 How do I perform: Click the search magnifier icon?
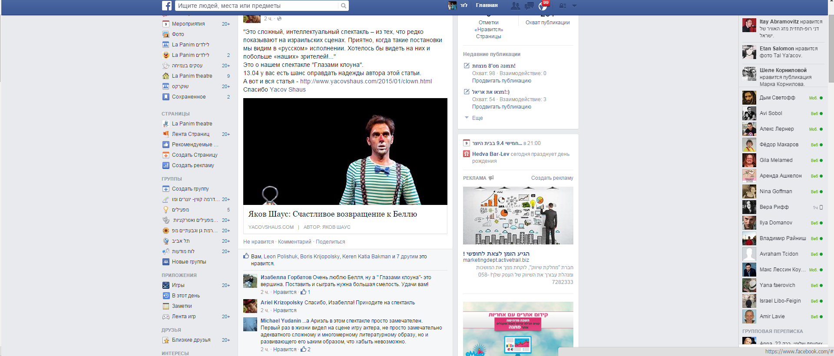pyautogui.click(x=344, y=6)
